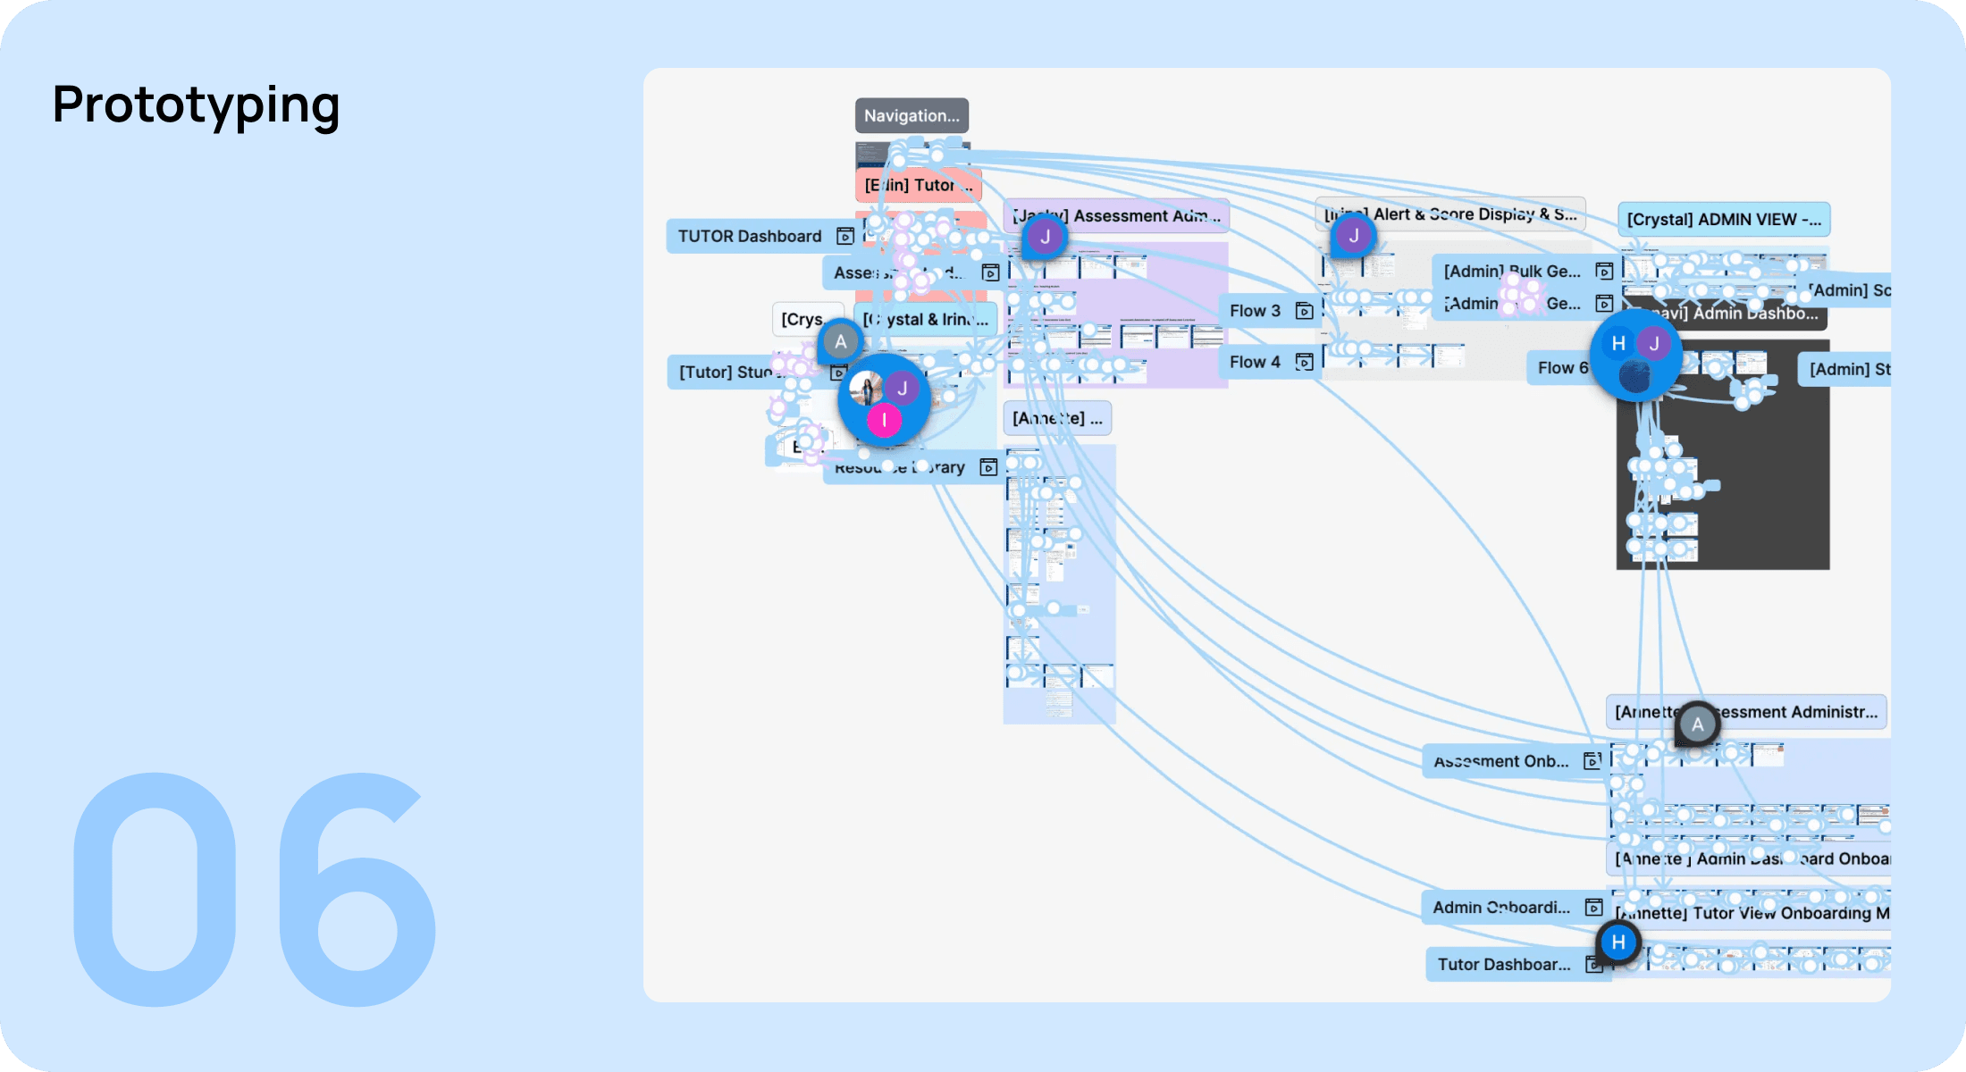Click the Flow 3 play icon
This screenshot has width=1966, height=1072.
pos(1304,311)
